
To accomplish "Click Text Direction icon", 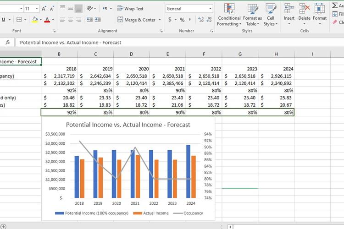I will click(105, 8).
